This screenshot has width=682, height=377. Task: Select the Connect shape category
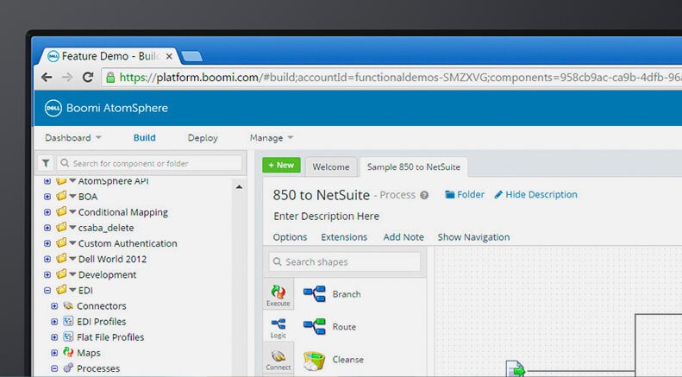[278, 360]
